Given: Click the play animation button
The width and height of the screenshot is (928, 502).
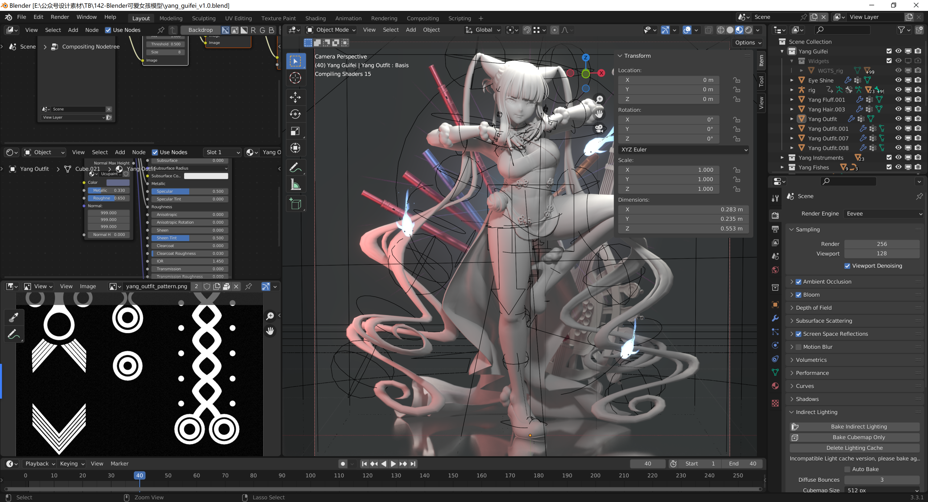Looking at the screenshot, I should [x=393, y=464].
